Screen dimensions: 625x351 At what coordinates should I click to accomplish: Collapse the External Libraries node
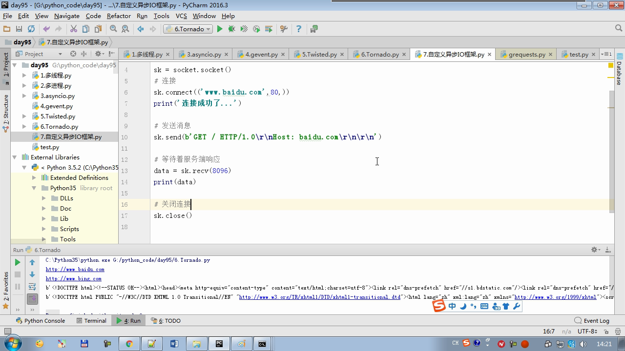coord(15,157)
